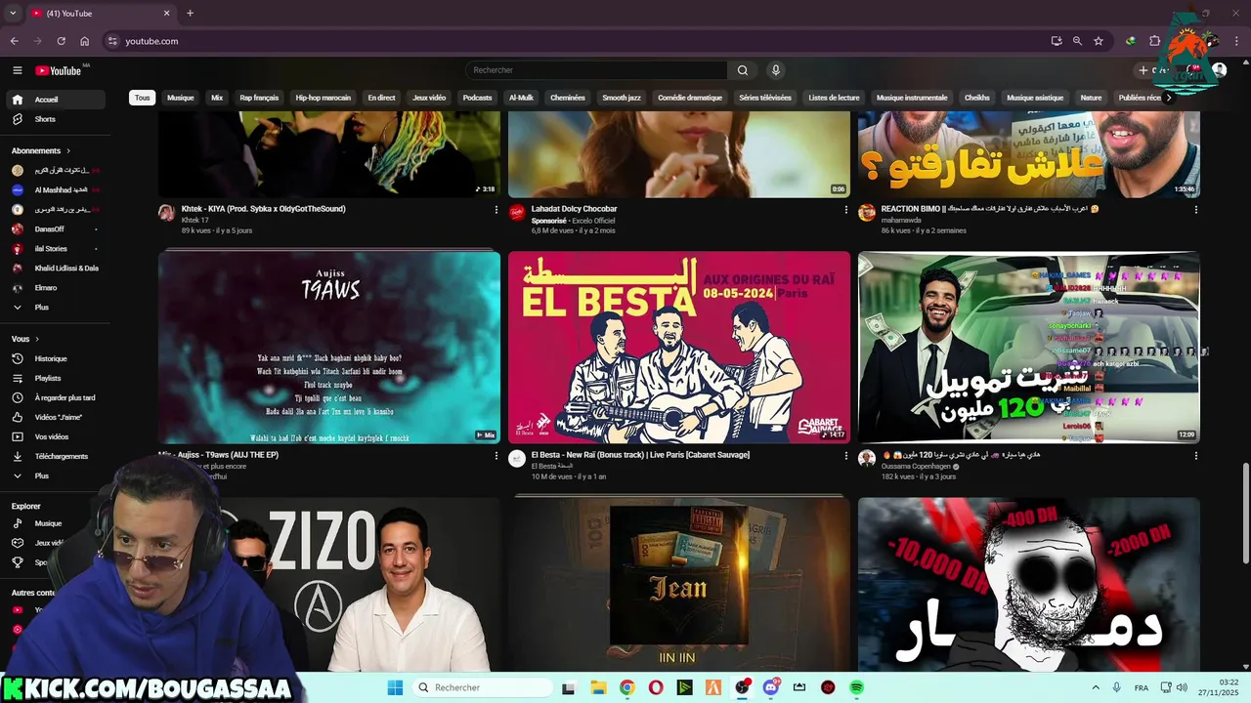Open the tab search dropdown arrow
The width and height of the screenshot is (1251, 703).
click(13, 14)
